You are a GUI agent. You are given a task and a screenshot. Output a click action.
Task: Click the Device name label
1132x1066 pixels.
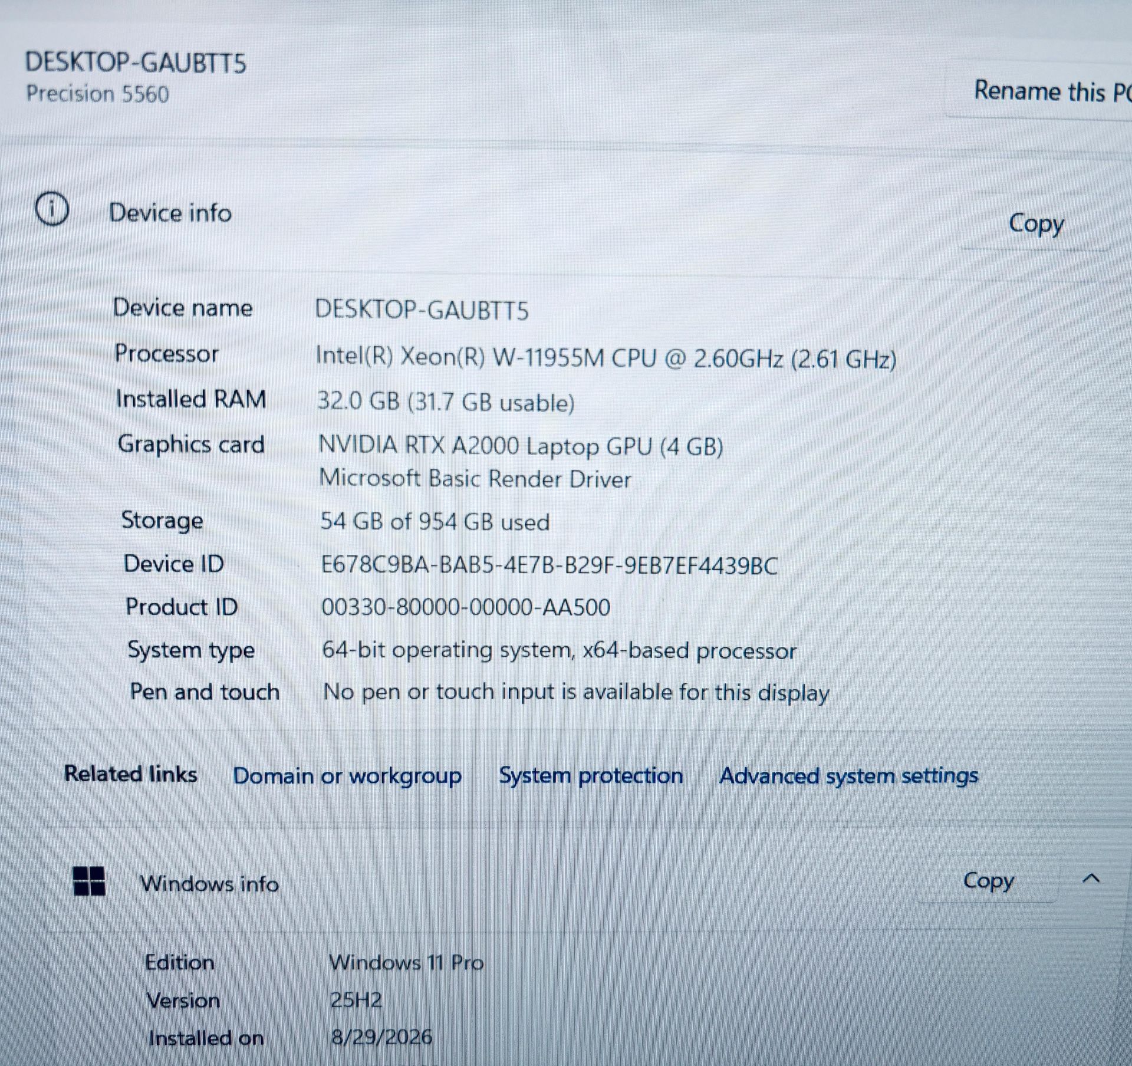183,308
